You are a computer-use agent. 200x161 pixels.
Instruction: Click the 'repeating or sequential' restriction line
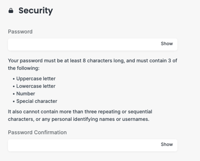click(x=80, y=112)
